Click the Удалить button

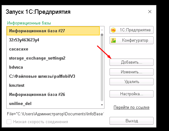coord(132,82)
